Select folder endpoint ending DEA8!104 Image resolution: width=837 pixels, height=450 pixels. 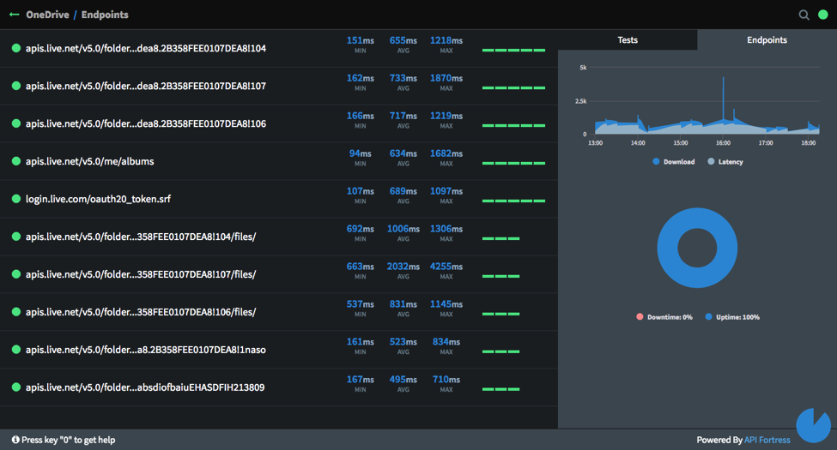(x=146, y=48)
